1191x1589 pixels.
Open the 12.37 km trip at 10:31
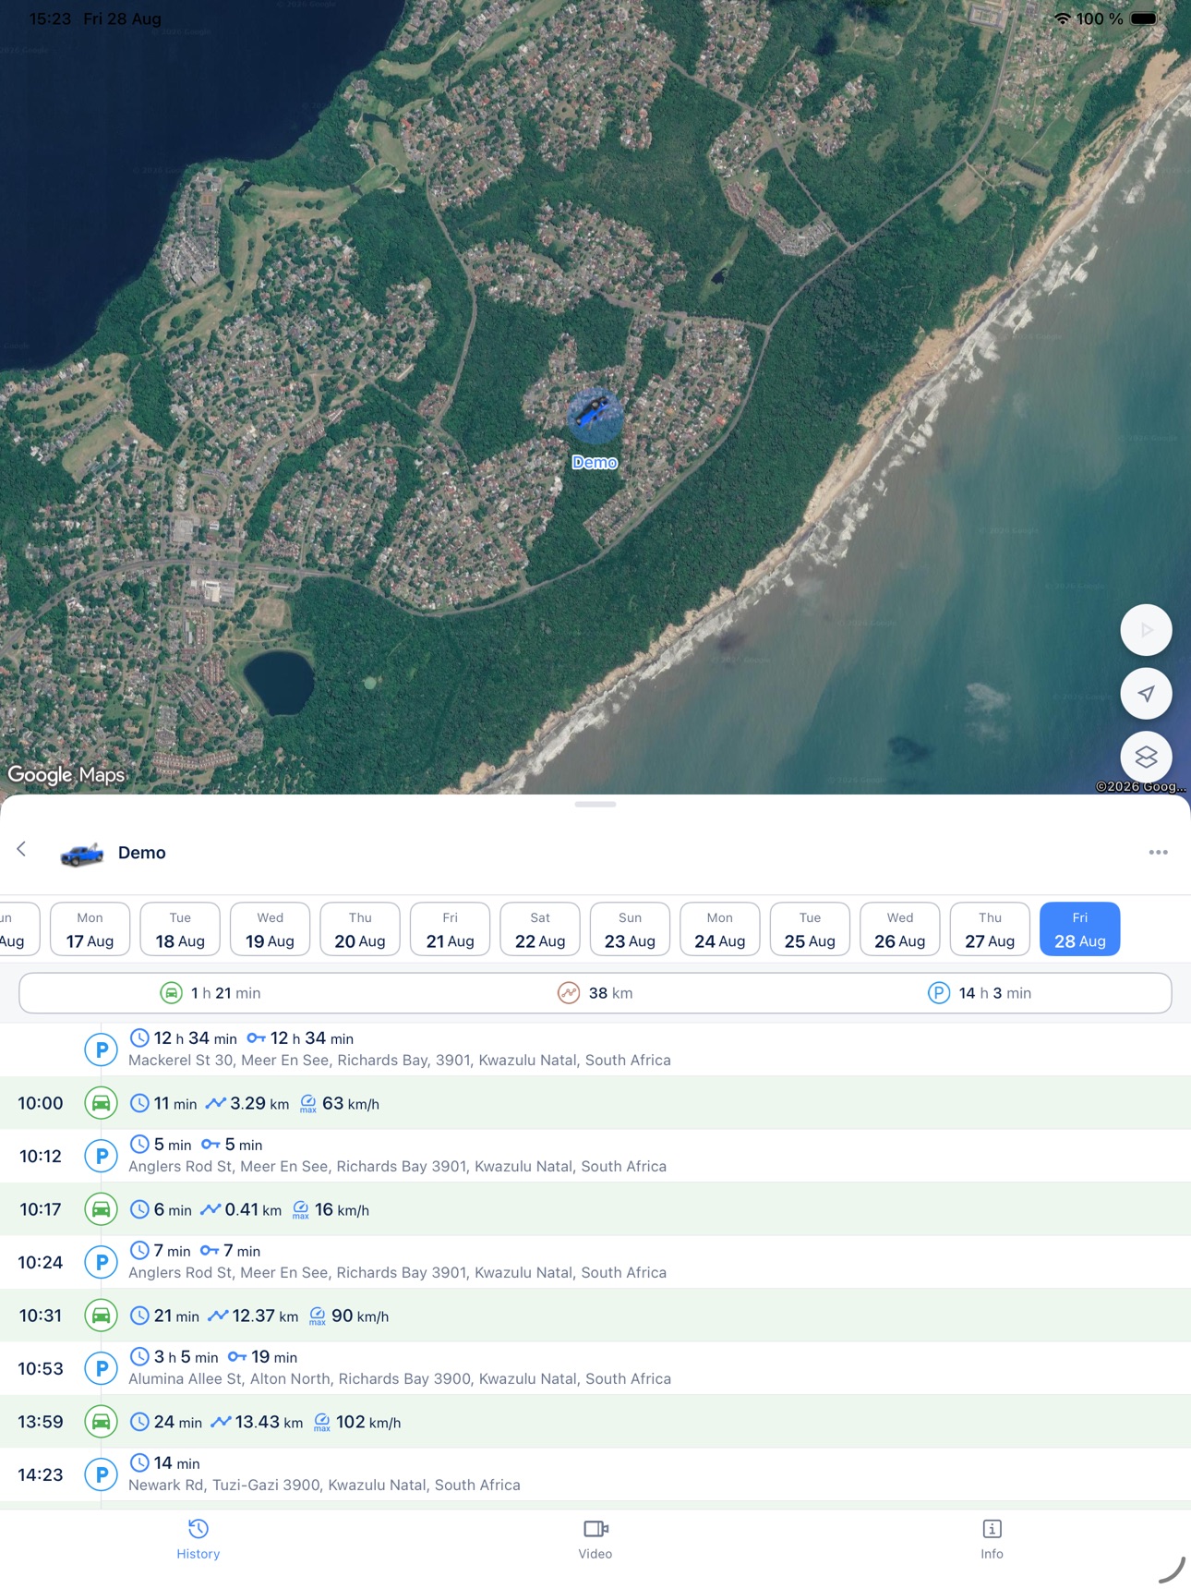tap(595, 1316)
